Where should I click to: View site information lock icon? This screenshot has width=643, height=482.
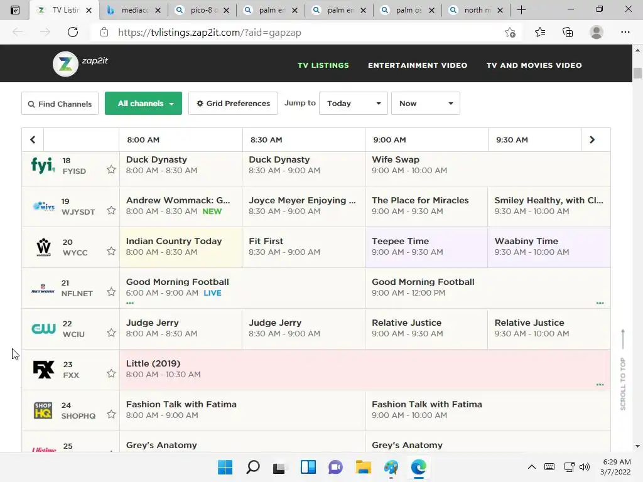[104, 33]
